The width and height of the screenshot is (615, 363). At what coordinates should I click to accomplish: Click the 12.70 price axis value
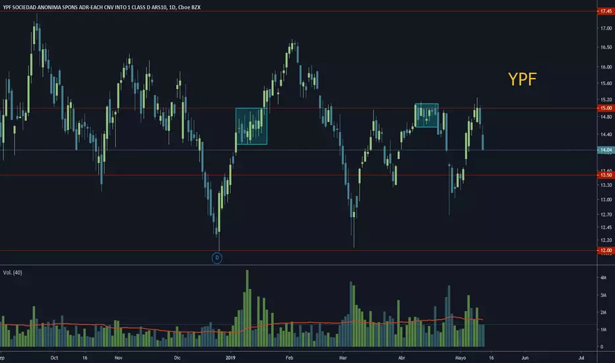coord(606,214)
